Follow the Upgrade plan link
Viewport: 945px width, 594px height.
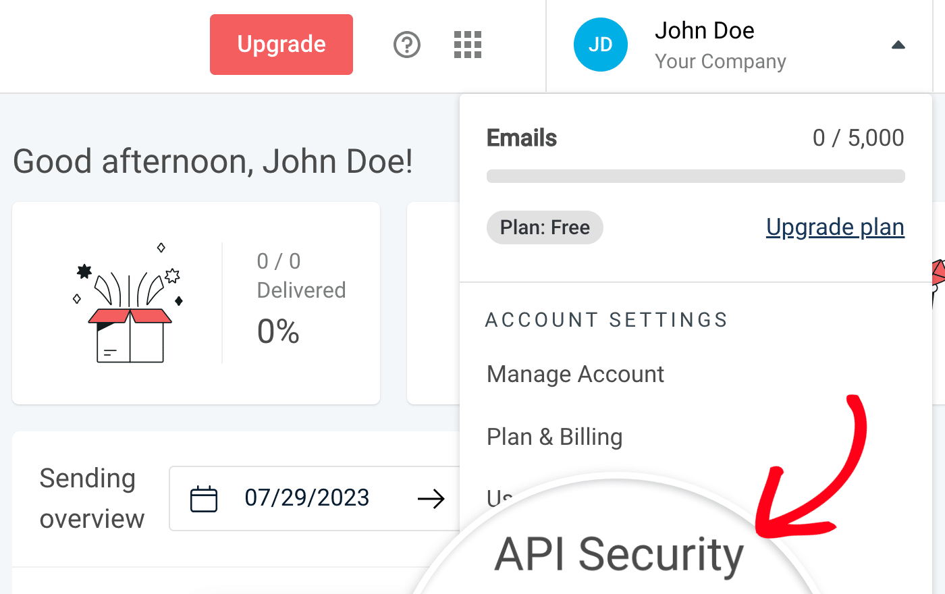(834, 227)
